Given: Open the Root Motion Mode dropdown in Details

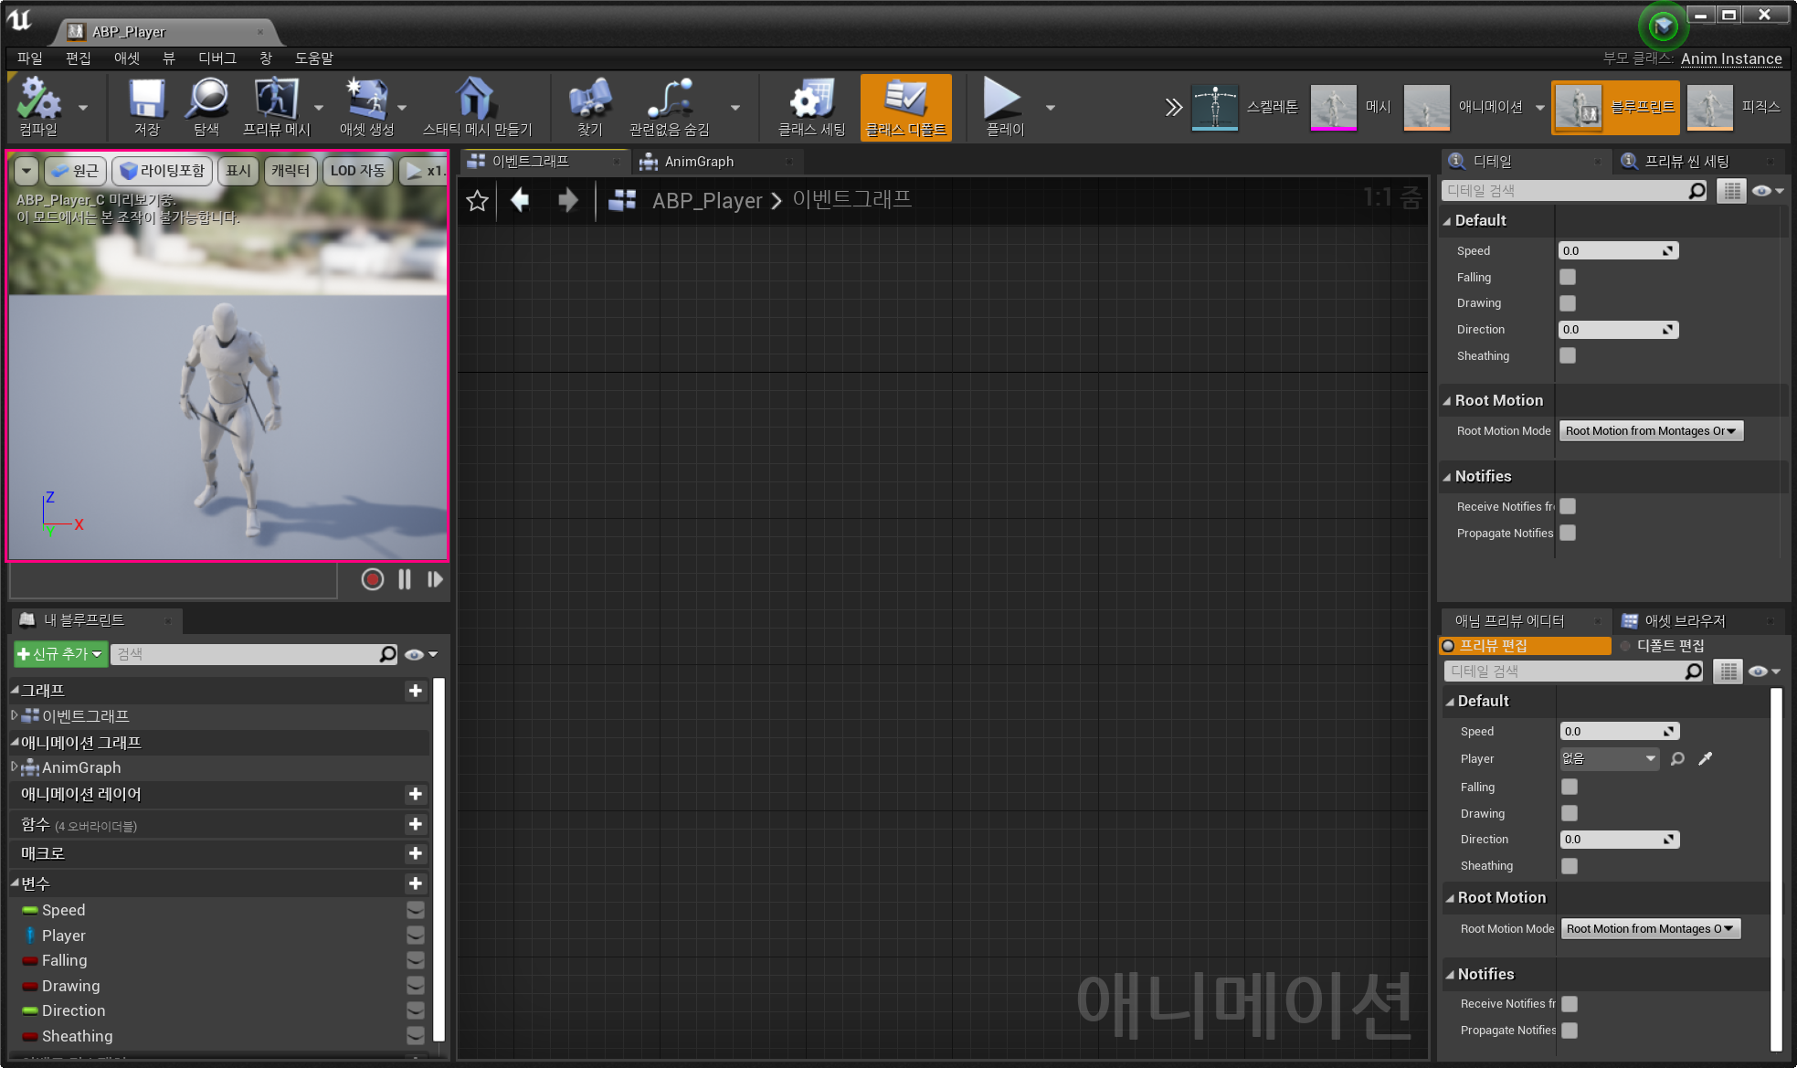Looking at the screenshot, I should coord(1651,431).
